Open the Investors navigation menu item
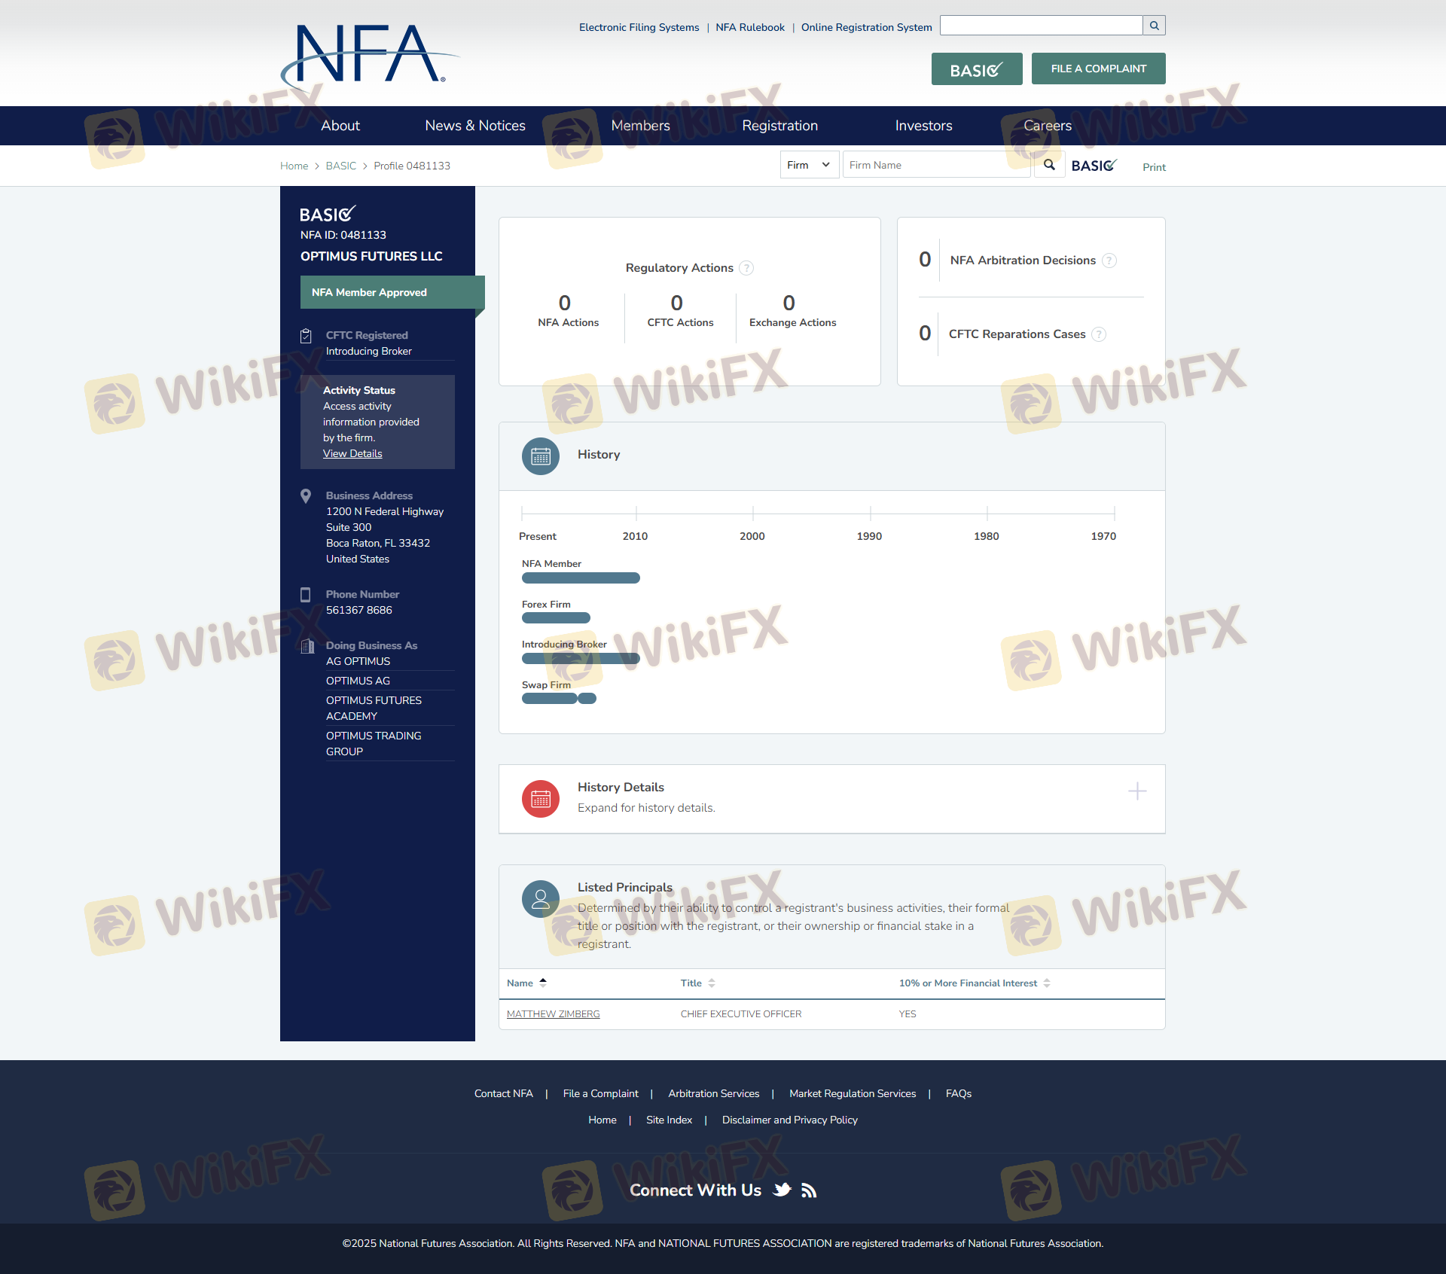 click(x=923, y=126)
